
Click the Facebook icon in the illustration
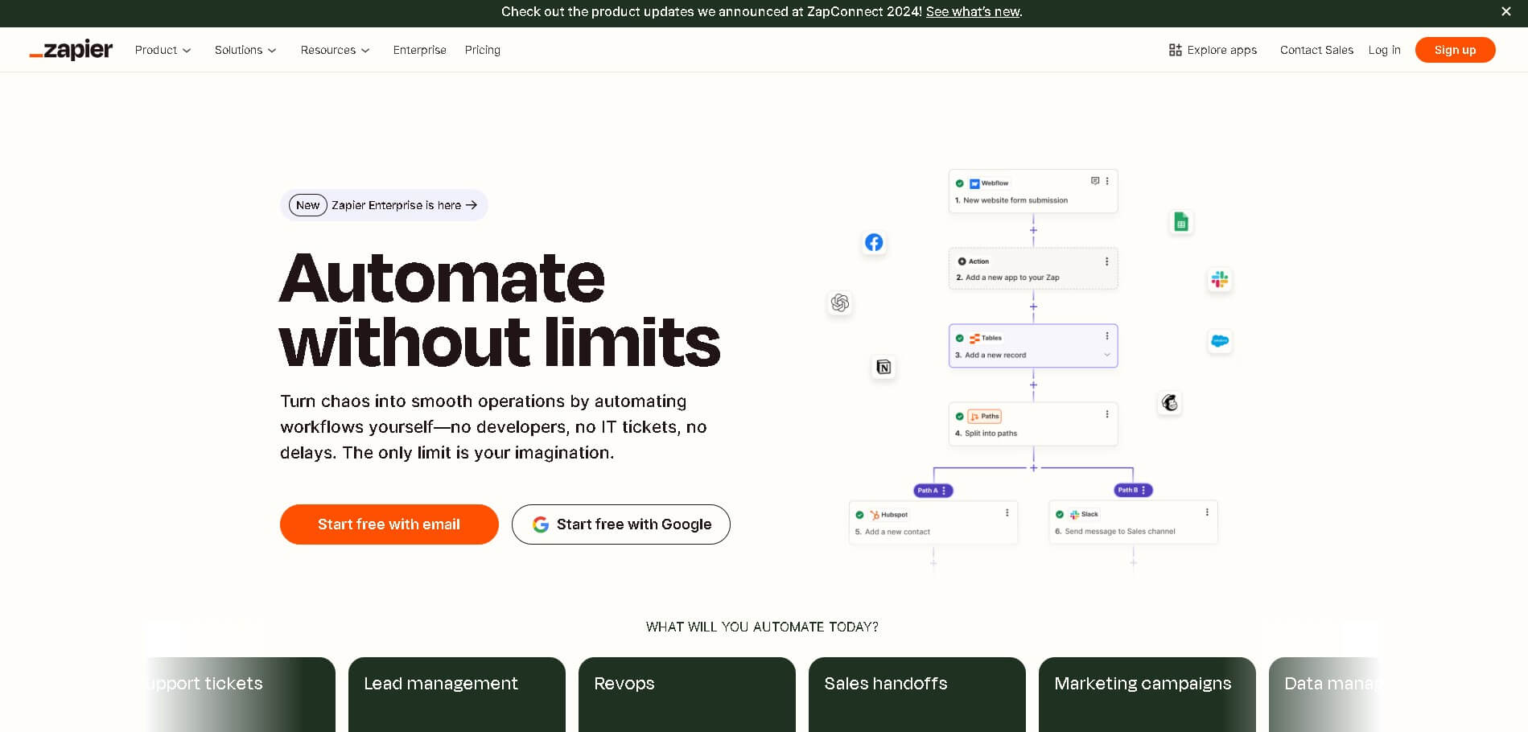[874, 242]
